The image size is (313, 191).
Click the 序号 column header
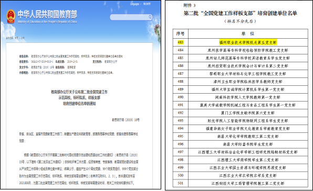point(180,33)
